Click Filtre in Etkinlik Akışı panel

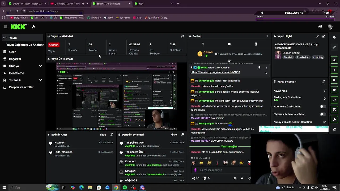103,135
